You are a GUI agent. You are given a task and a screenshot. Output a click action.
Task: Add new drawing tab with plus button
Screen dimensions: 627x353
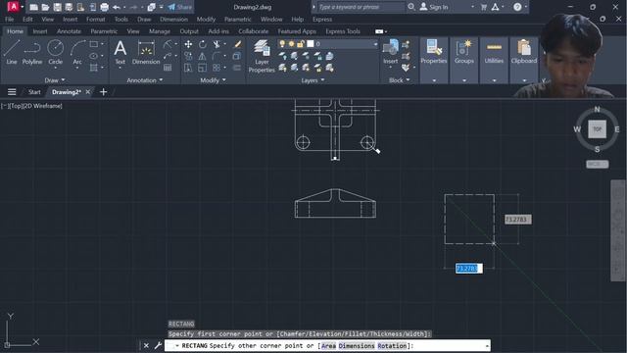pyautogui.click(x=103, y=92)
